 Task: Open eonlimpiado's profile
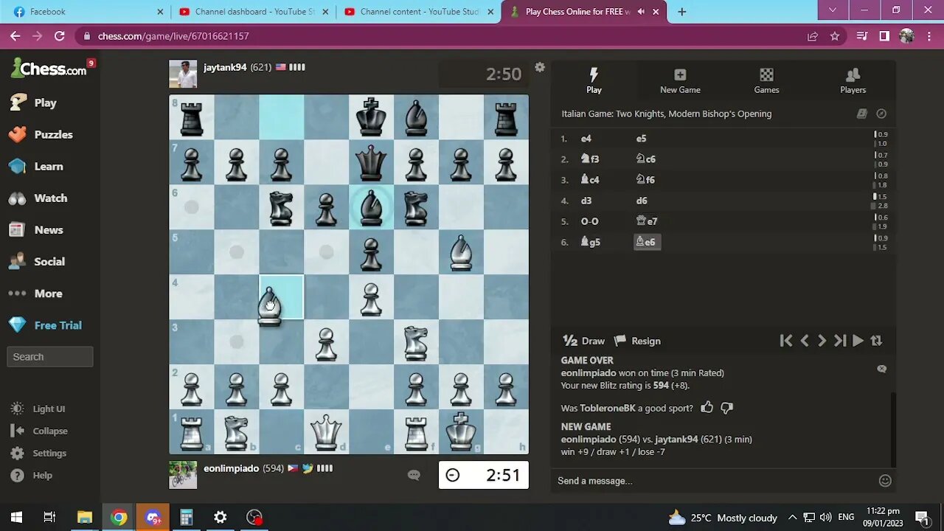click(231, 468)
